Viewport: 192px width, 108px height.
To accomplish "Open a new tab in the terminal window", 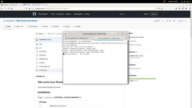I will coord(65,34).
